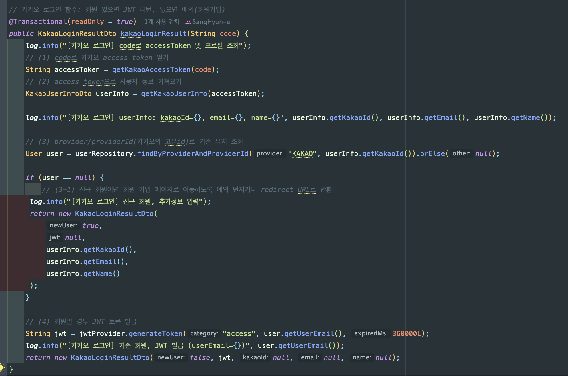This screenshot has width=568, height=376.
Task: Open the '1개 사용 위치' usages hint
Action: tap(161, 22)
